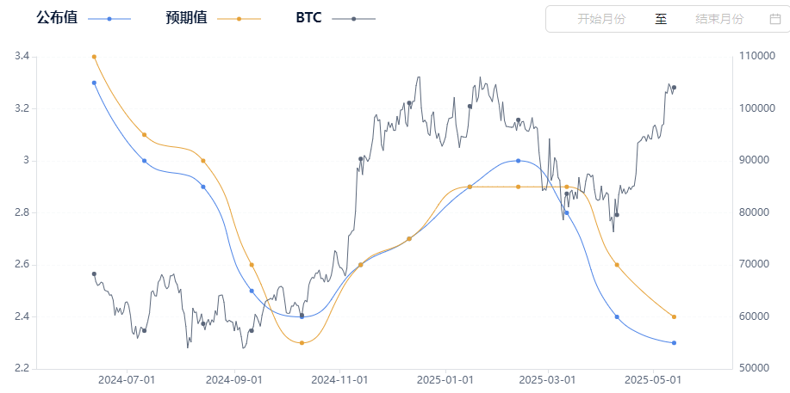Toggle the 公布值 series legend label
This screenshot has height=393, width=790.
(57, 18)
